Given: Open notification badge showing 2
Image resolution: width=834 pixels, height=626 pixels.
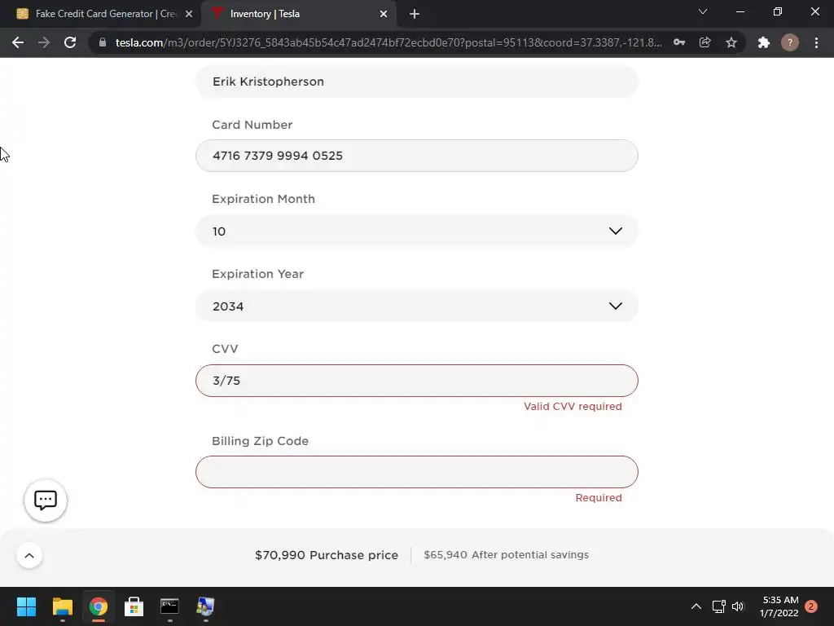Looking at the screenshot, I should [x=811, y=606].
